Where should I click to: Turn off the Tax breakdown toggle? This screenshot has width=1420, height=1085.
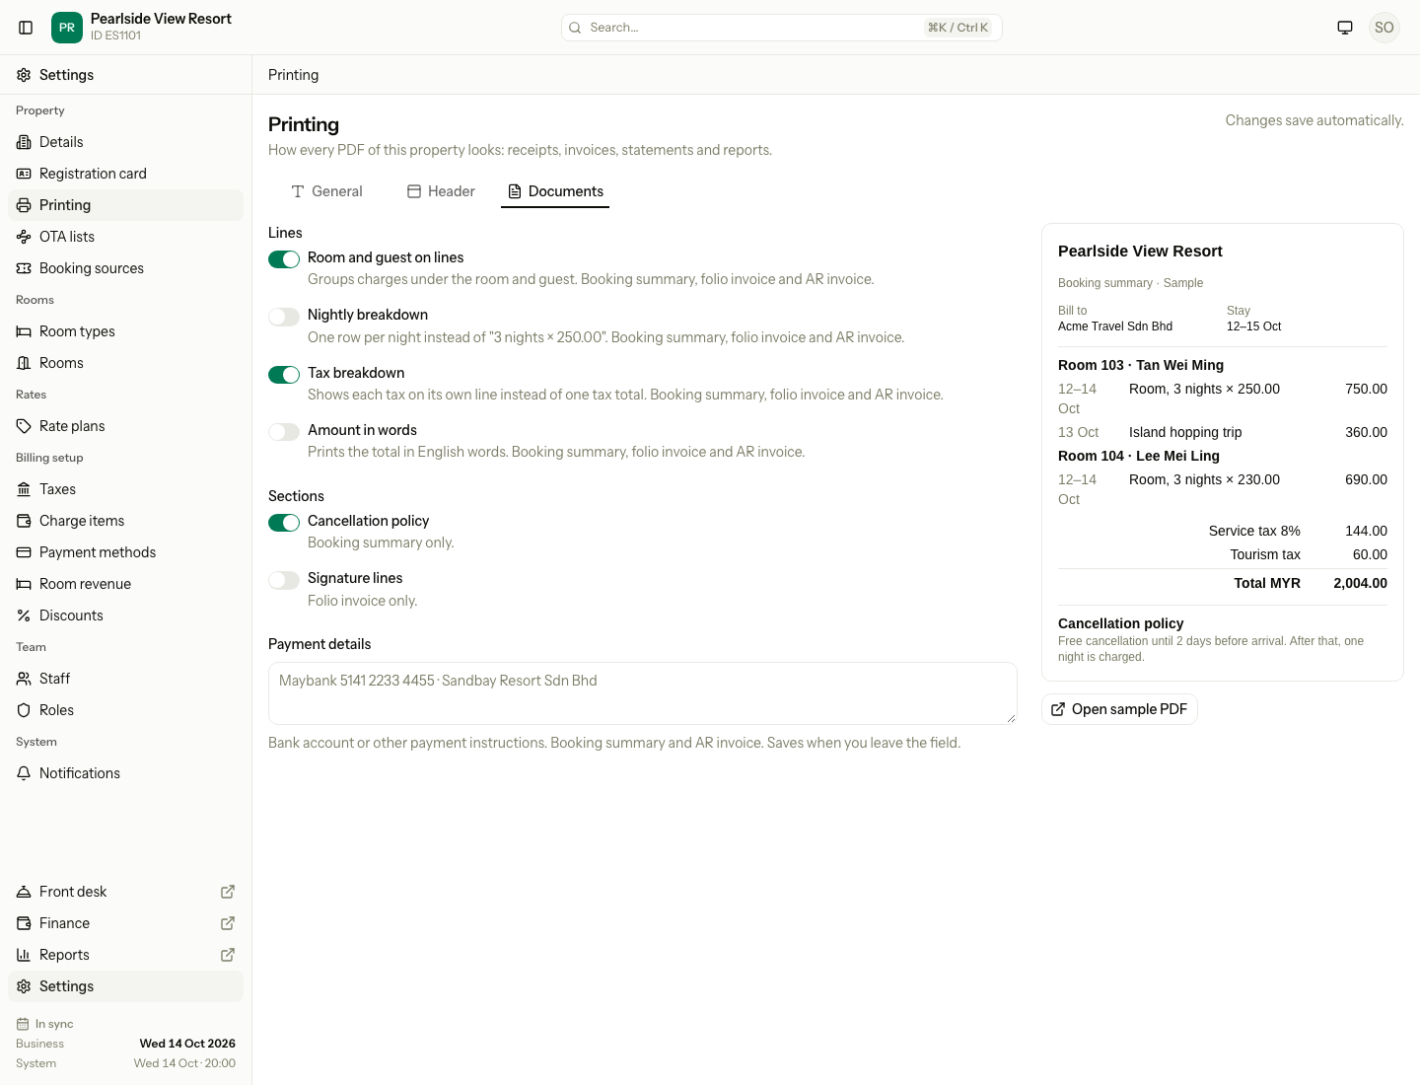(284, 375)
